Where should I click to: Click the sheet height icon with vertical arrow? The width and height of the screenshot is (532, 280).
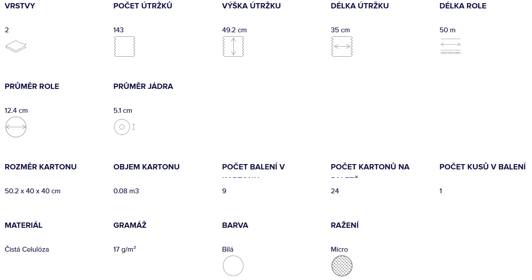[233, 46]
